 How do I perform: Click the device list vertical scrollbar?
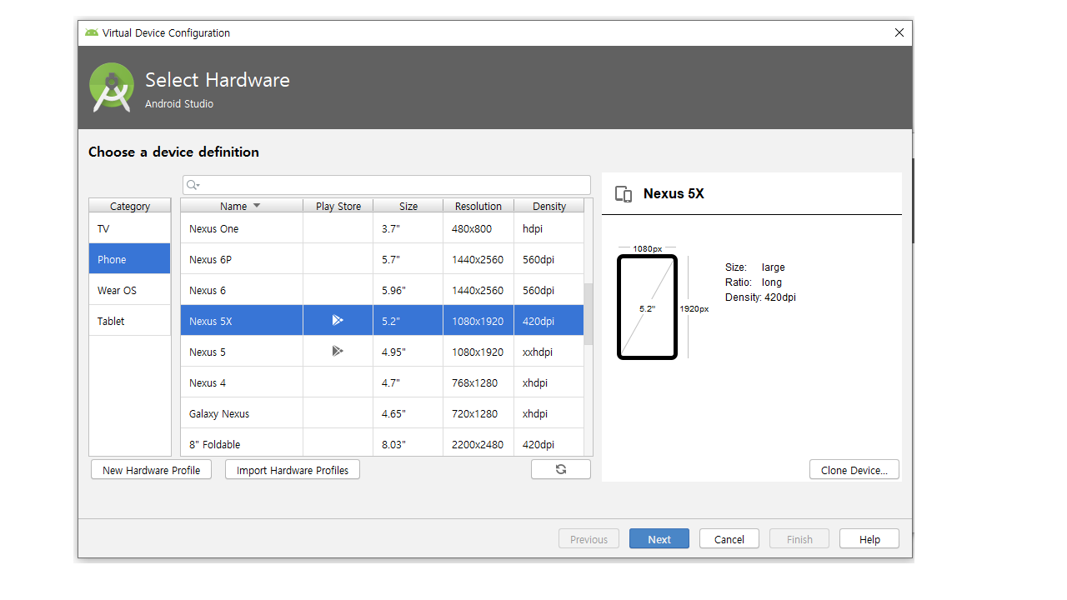[589, 313]
